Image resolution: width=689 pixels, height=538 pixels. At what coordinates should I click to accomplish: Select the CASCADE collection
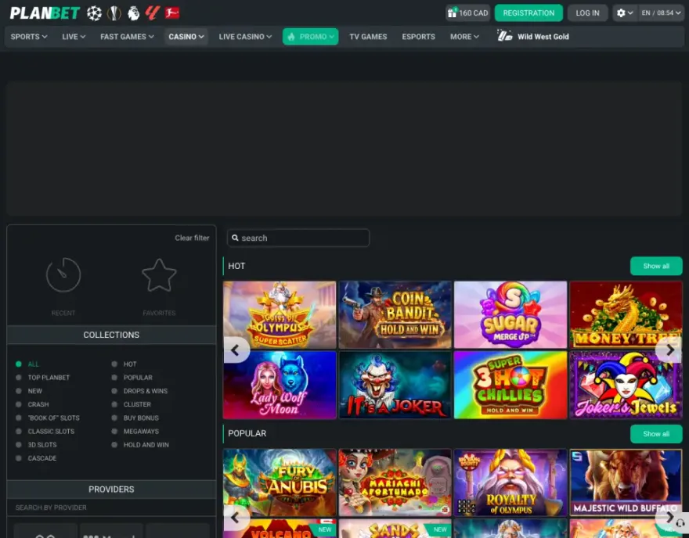(x=36, y=457)
